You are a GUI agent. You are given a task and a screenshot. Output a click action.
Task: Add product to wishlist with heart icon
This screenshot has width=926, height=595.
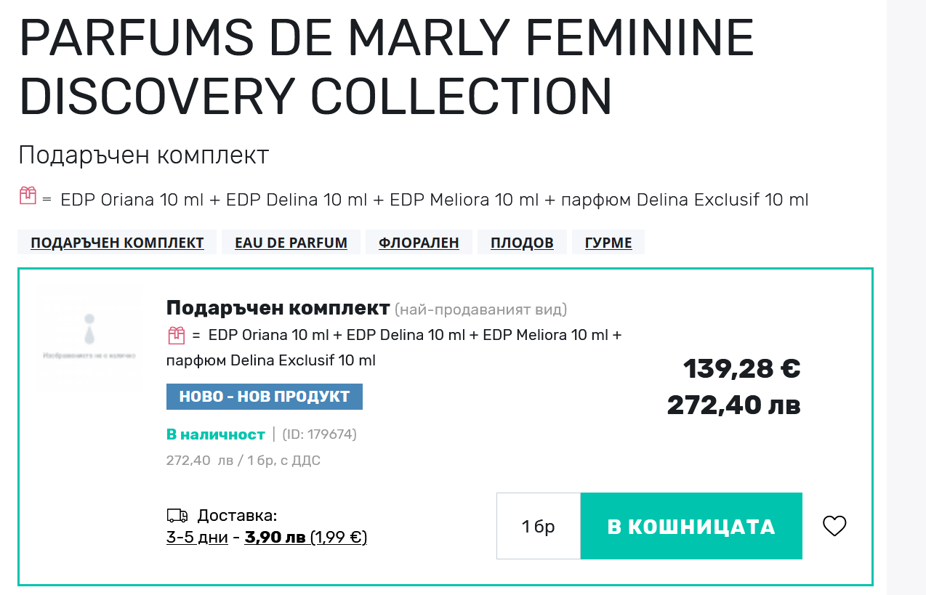click(834, 526)
